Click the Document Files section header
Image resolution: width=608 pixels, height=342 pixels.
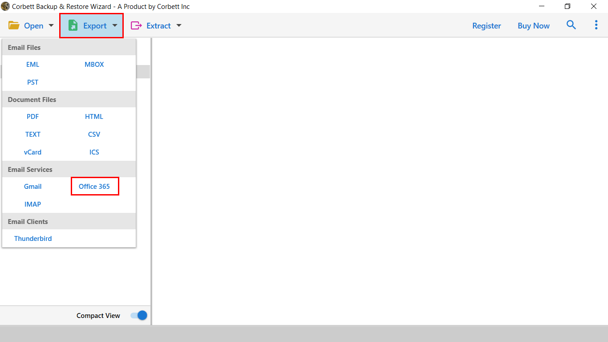coord(69,99)
